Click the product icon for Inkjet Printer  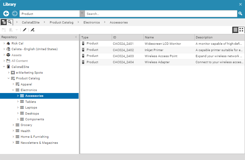point(83,50)
